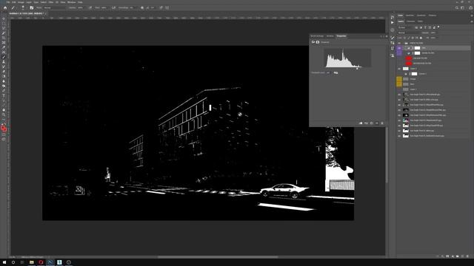The height and width of the screenshot is (266, 474).
Task: Toggle eye of the bottom-most jpg layer
Action: click(x=399, y=136)
